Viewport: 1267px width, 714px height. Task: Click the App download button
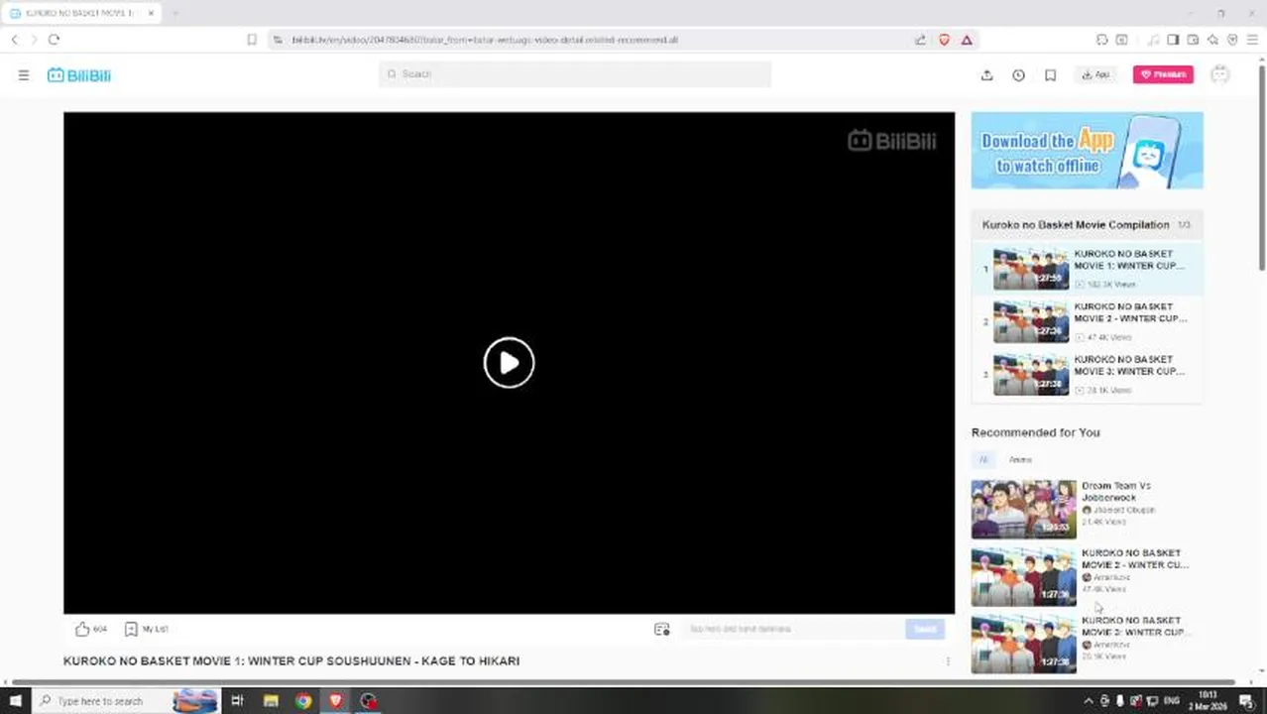click(x=1095, y=75)
